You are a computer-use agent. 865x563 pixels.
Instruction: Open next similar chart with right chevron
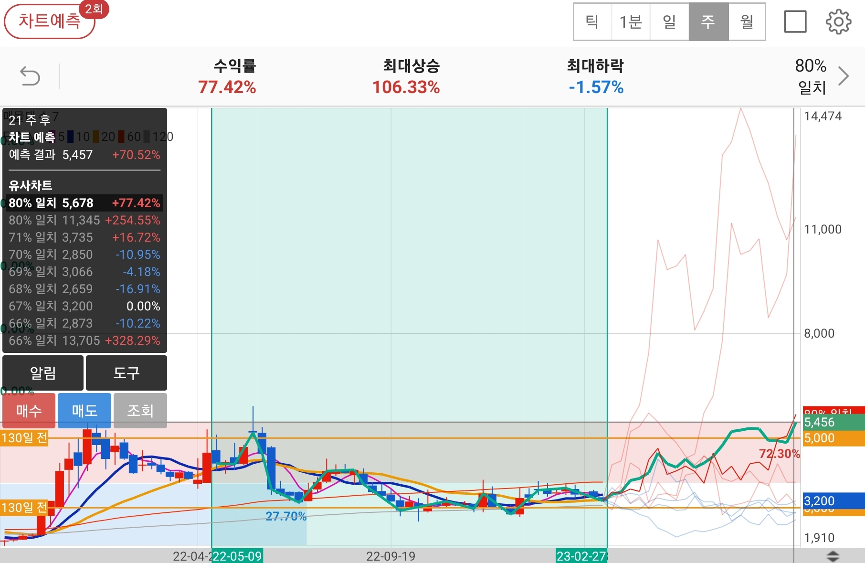point(844,76)
